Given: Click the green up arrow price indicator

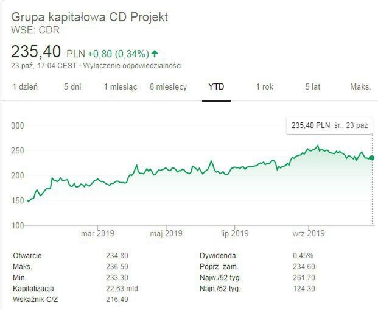Looking at the screenshot, I should [155, 53].
